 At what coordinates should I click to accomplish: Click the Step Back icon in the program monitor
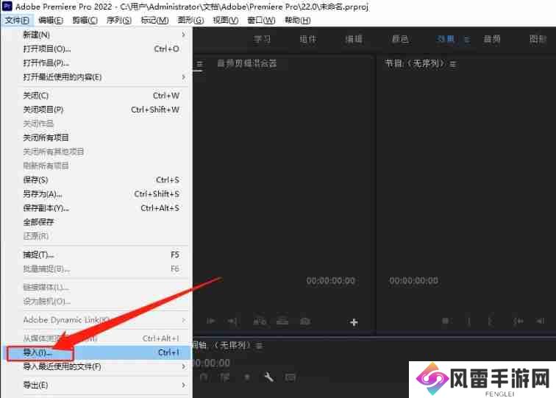point(541,321)
